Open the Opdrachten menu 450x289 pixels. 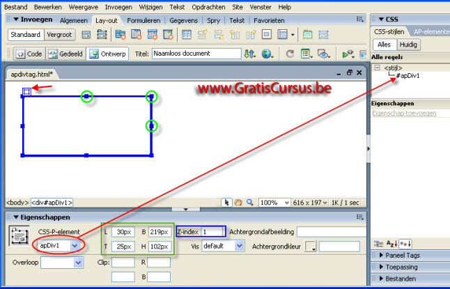208,7
